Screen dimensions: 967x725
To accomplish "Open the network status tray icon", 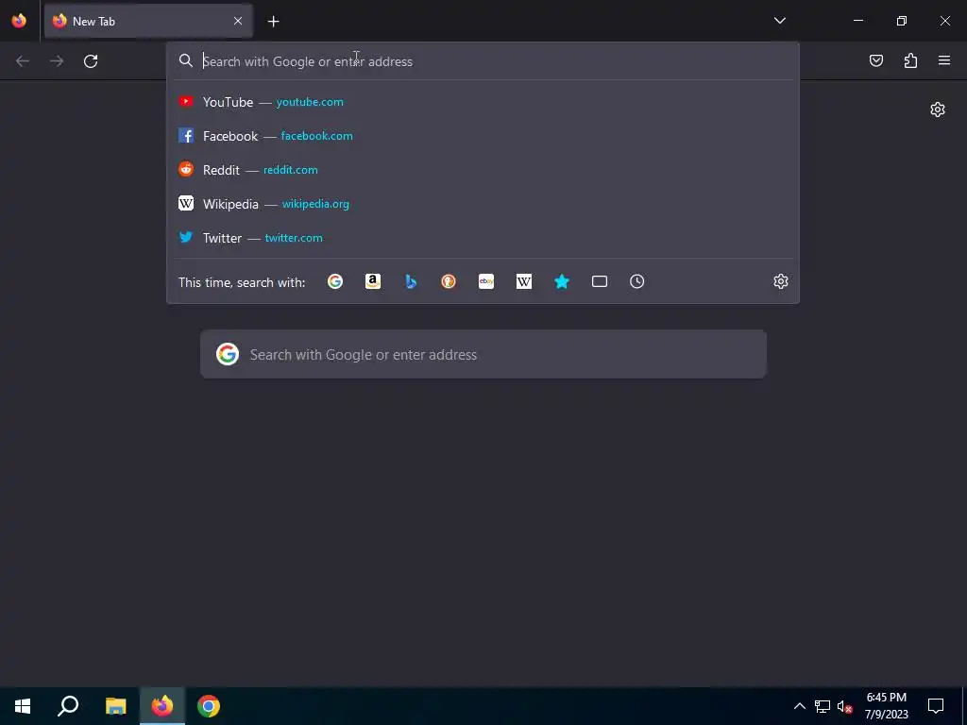I will tap(823, 706).
